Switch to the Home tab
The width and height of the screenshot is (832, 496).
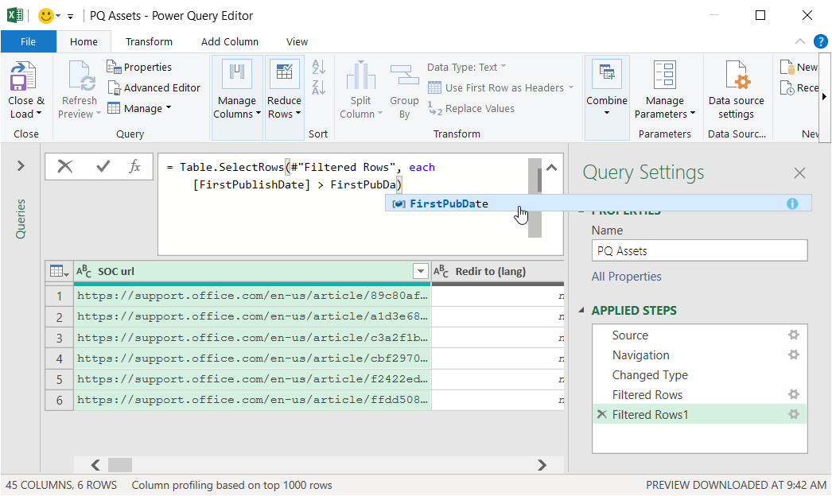[84, 41]
